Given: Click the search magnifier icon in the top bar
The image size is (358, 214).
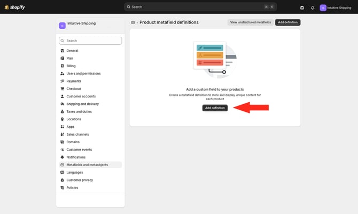Looking at the screenshot, I should tap(129, 7).
